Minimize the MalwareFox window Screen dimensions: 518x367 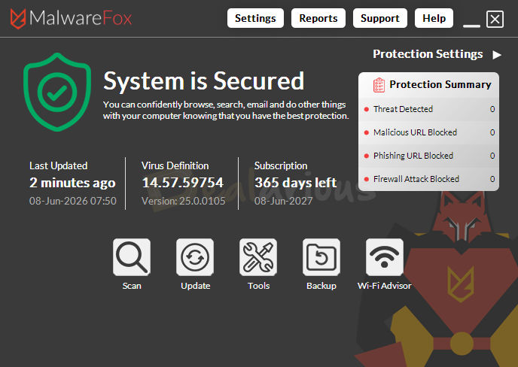[x=471, y=26]
